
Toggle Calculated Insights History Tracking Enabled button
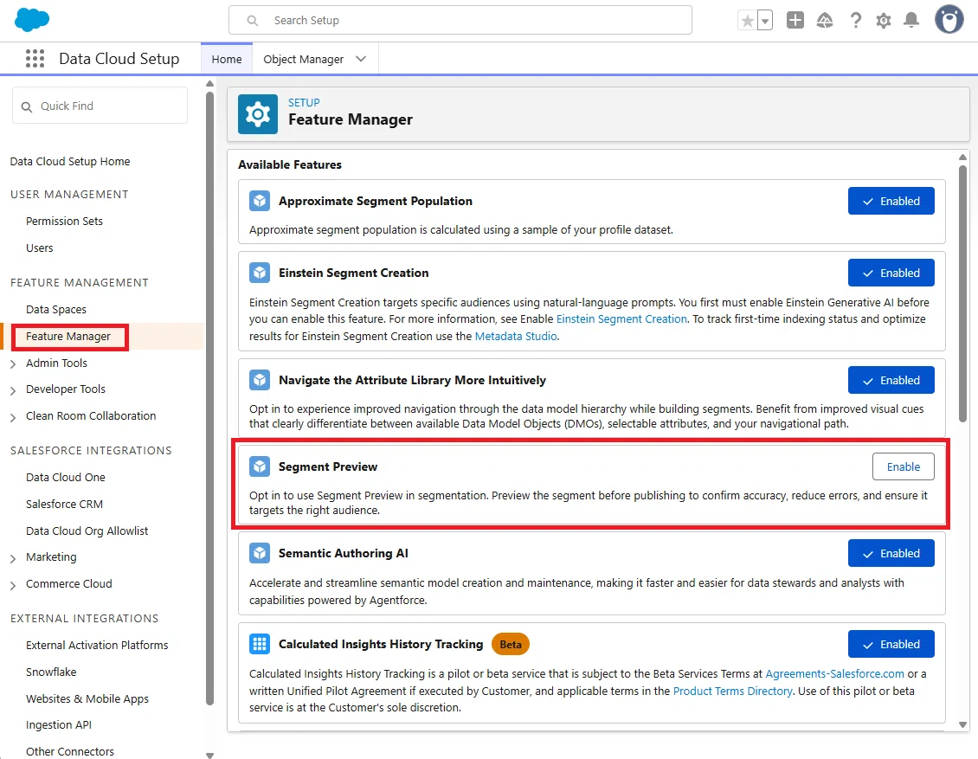tap(891, 644)
